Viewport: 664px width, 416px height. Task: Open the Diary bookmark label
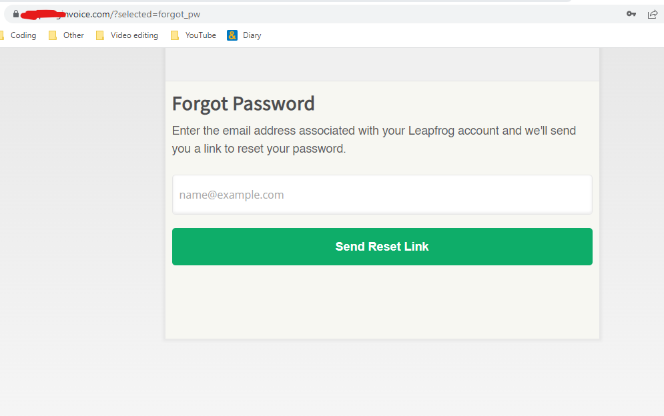252,35
